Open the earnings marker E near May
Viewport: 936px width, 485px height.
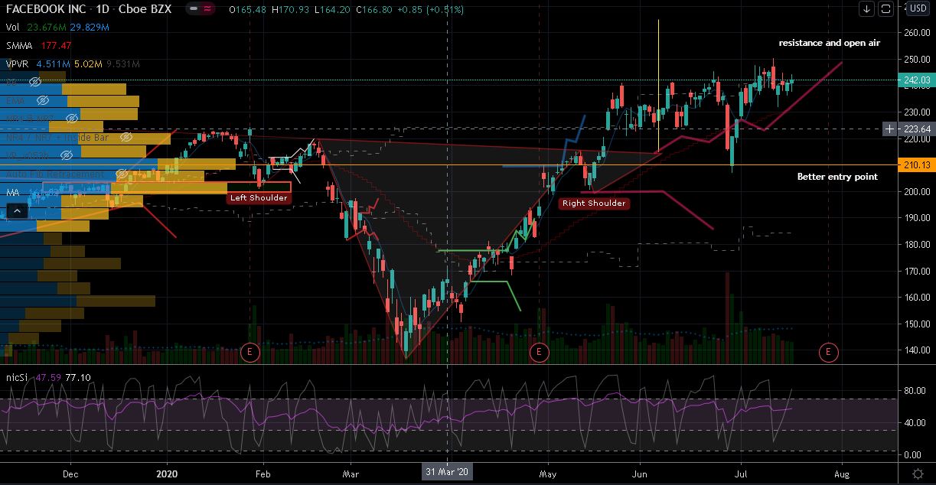click(x=540, y=352)
